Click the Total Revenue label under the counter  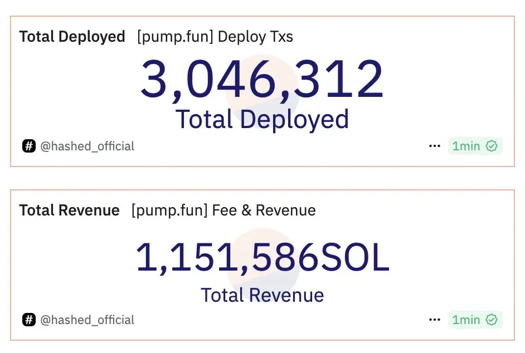pos(262,295)
